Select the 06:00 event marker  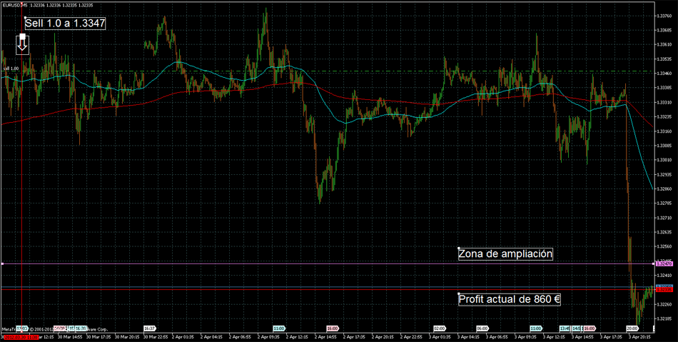482,328
